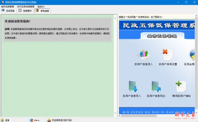The width and height of the screenshot is (198, 122).
Task: Click the partially visible 低保金额 globe icon
Action: tap(192, 55)
